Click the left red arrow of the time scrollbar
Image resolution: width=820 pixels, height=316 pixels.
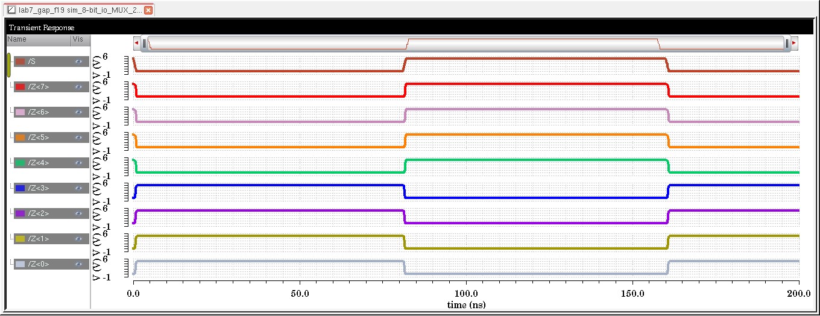click(136, 43)
